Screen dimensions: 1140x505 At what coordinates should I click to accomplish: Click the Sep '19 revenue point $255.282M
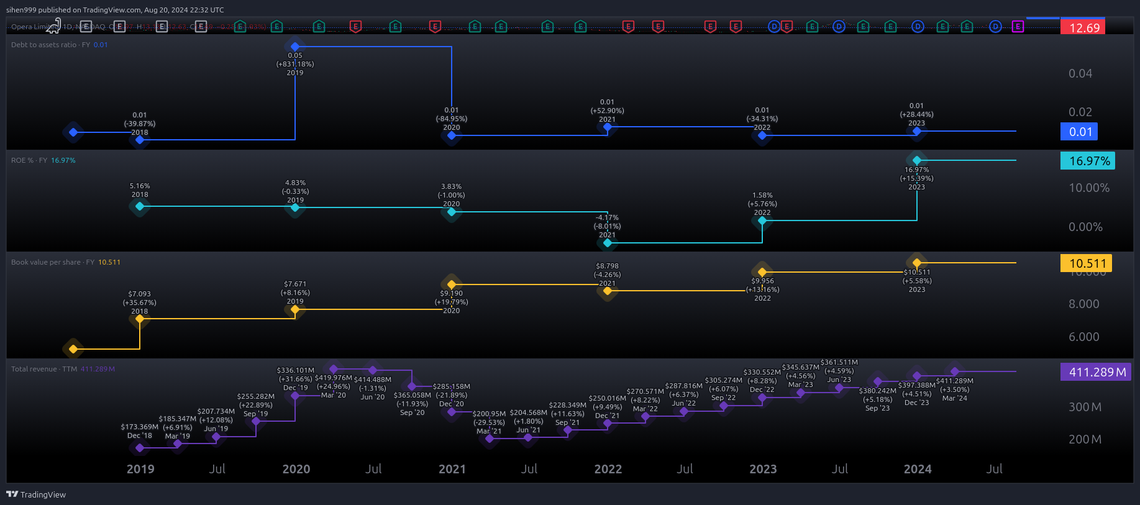pos(256,421)
